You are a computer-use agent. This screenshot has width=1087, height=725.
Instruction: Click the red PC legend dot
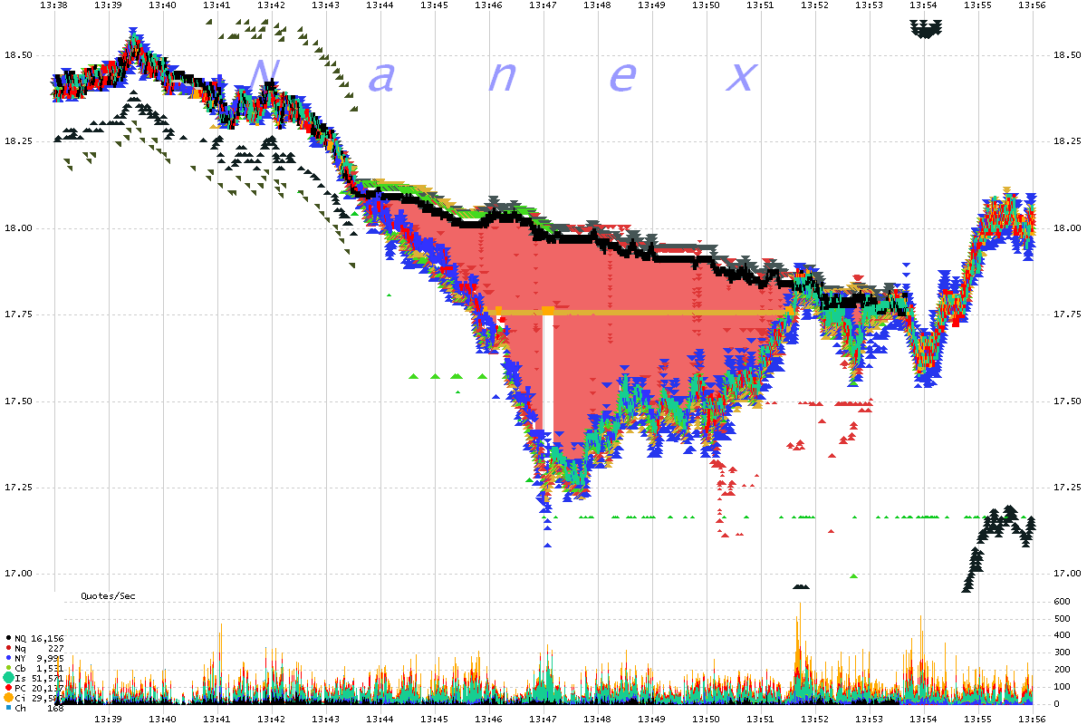pos(8,688)
